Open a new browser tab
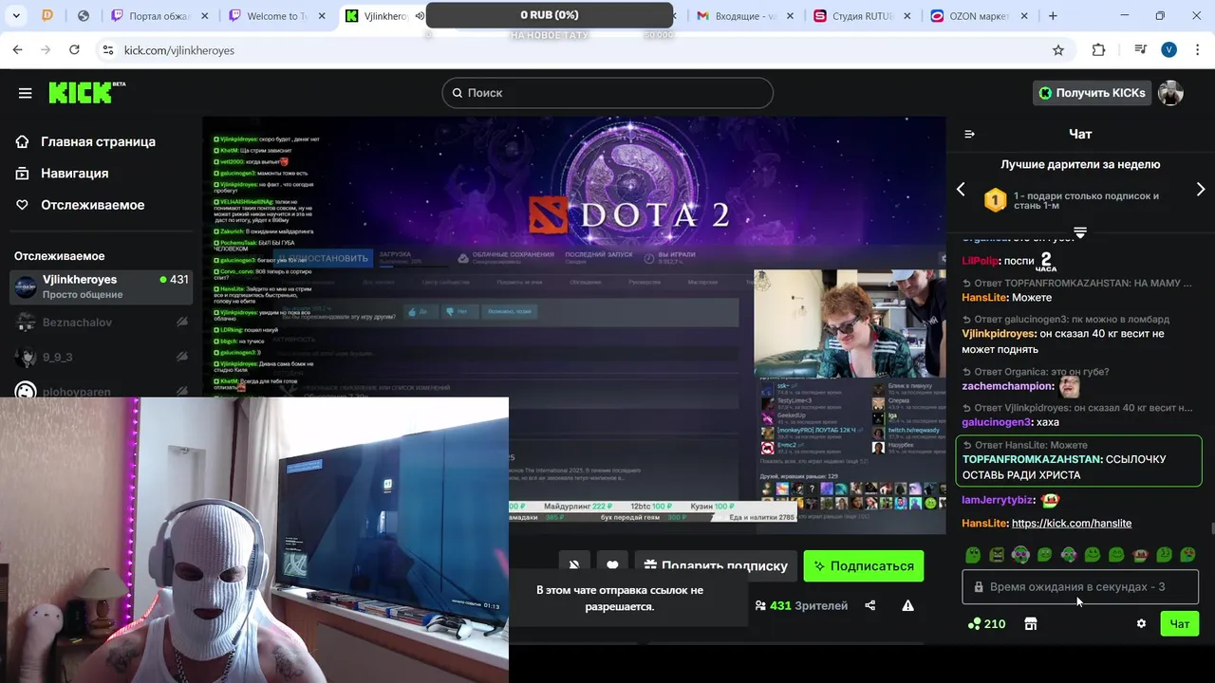This screenshot has height=683, width=1215. click(1053, 16)
